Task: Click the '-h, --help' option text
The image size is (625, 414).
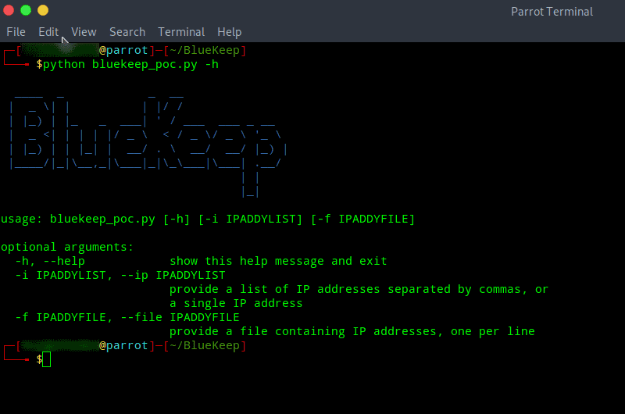Action: pos(50,261)
